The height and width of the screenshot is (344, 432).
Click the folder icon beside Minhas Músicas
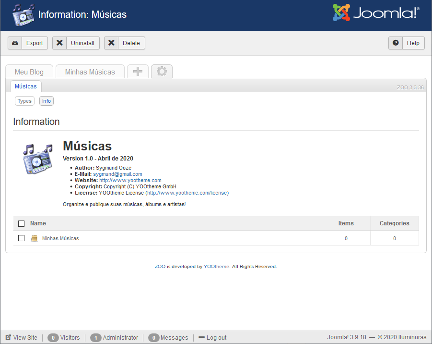coord(34,238)
